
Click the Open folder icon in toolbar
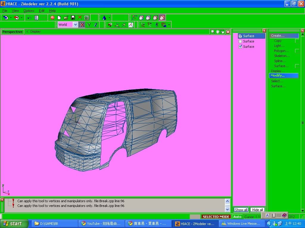pos(66,18)
